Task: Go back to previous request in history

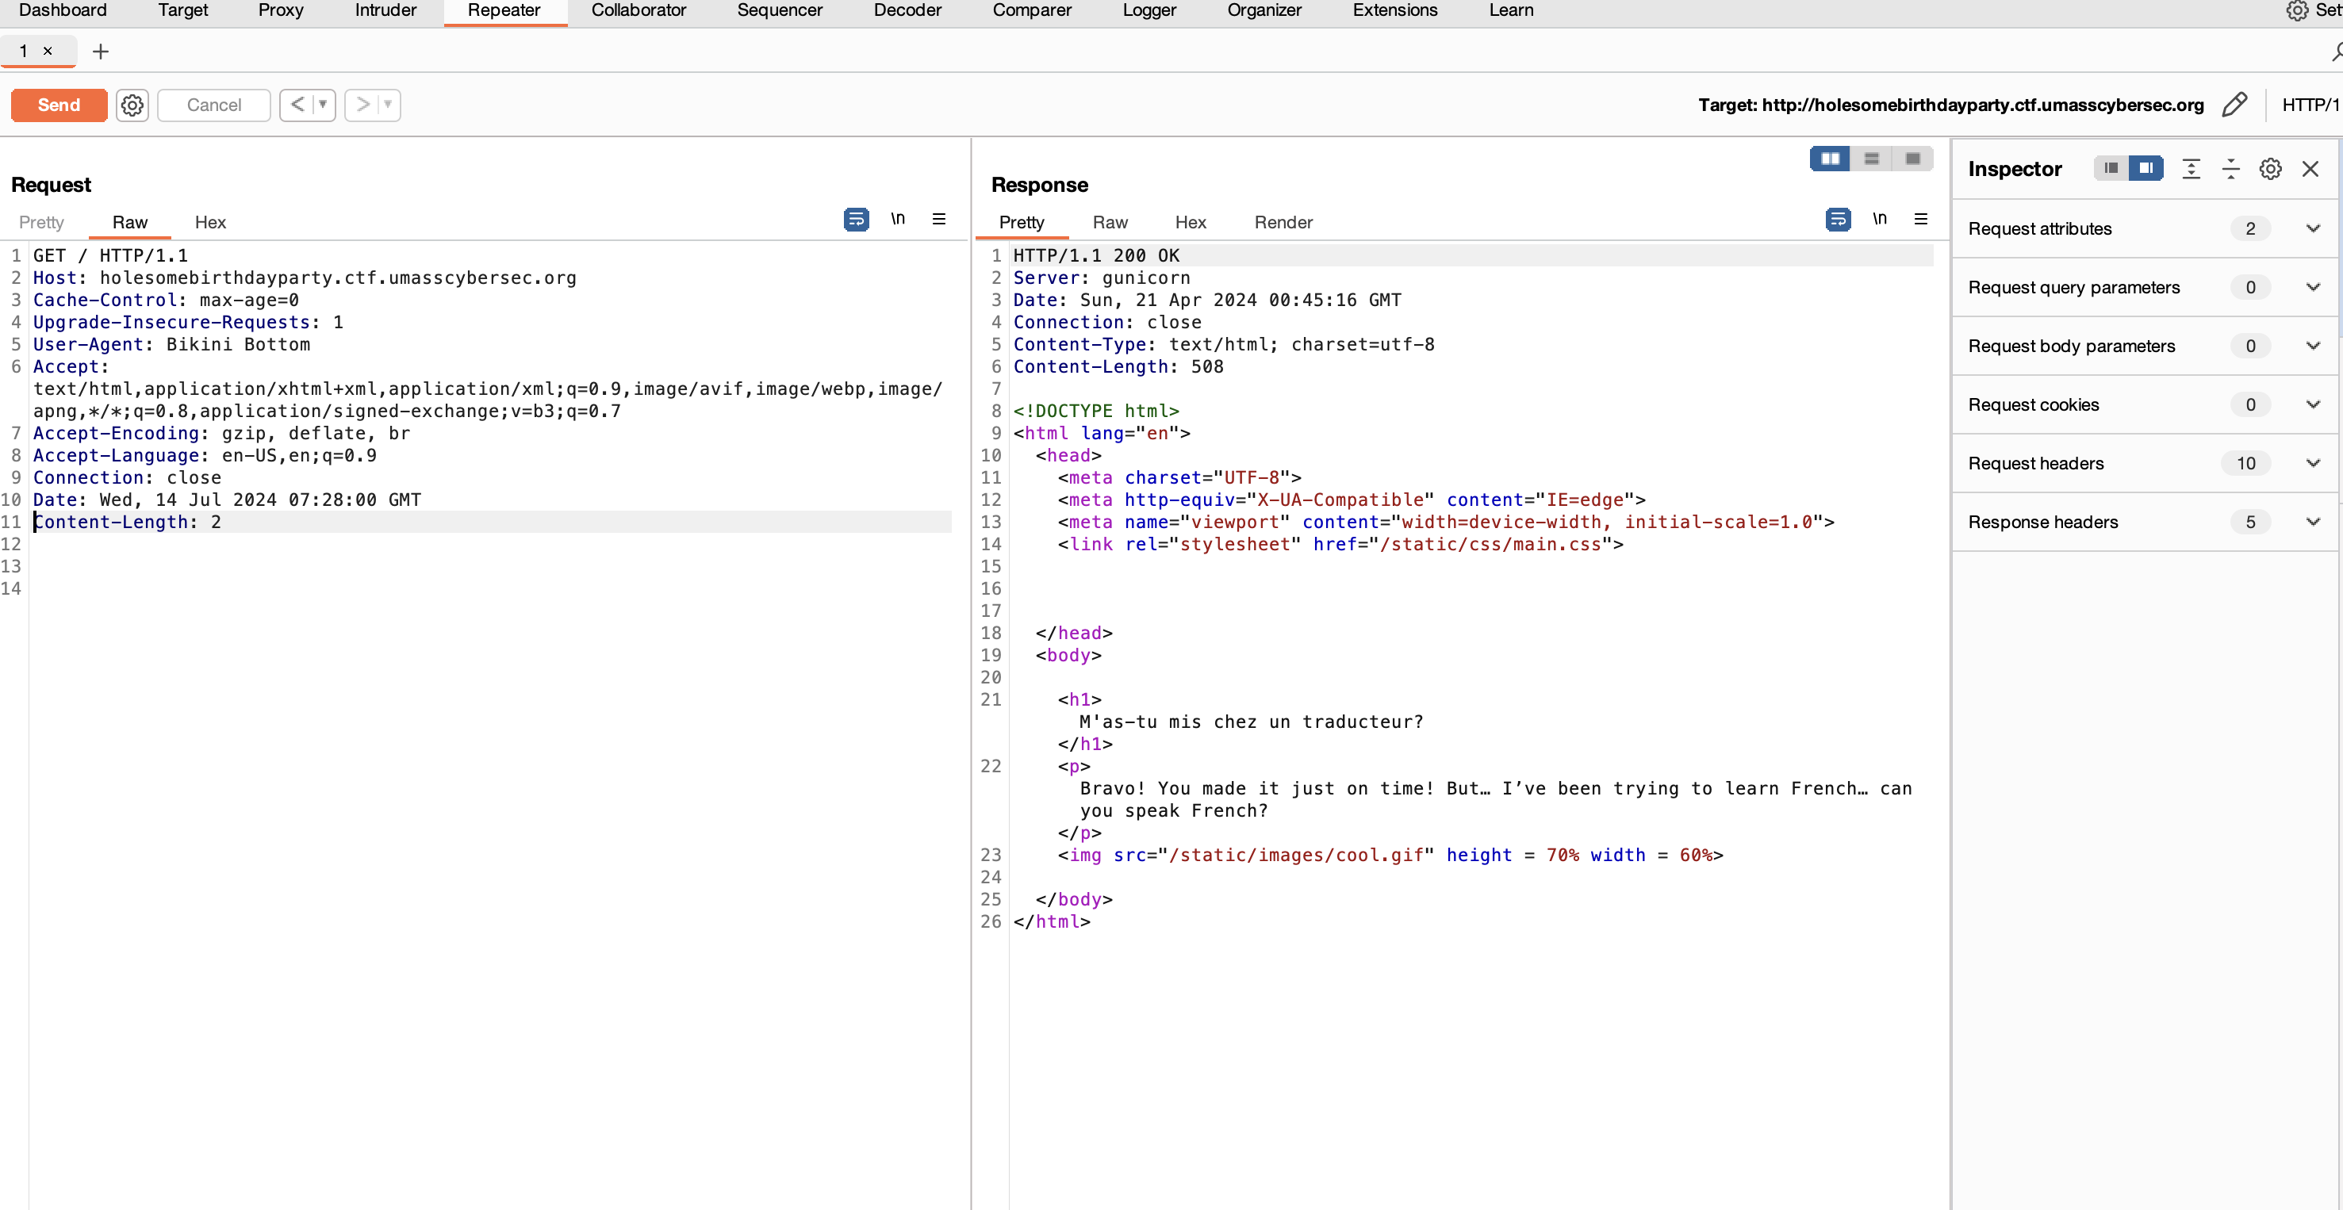Action: point(297,105)
